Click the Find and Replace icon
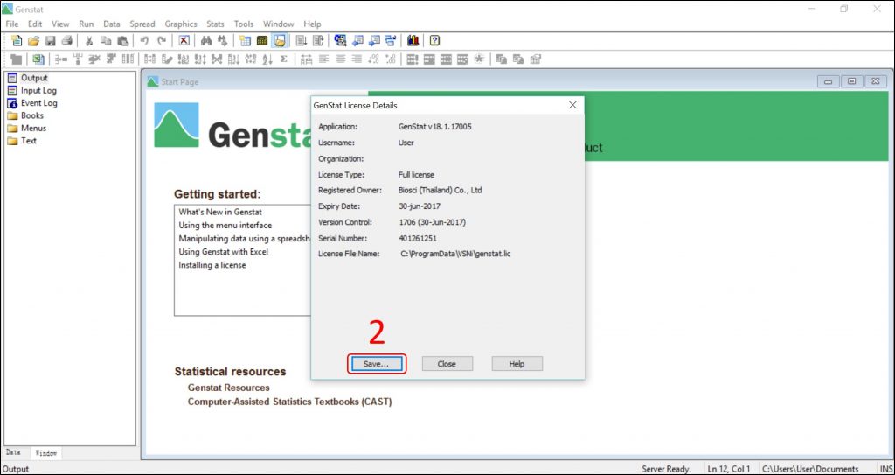The height and width of the screenshot is (475, 895). point(223,40)
